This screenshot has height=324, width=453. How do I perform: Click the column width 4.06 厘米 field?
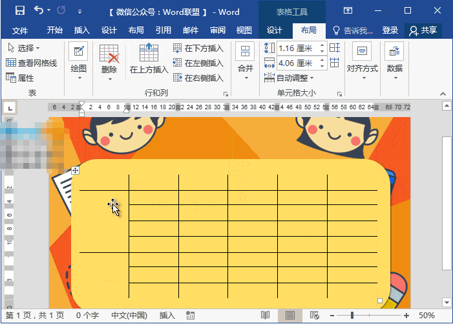297,63
